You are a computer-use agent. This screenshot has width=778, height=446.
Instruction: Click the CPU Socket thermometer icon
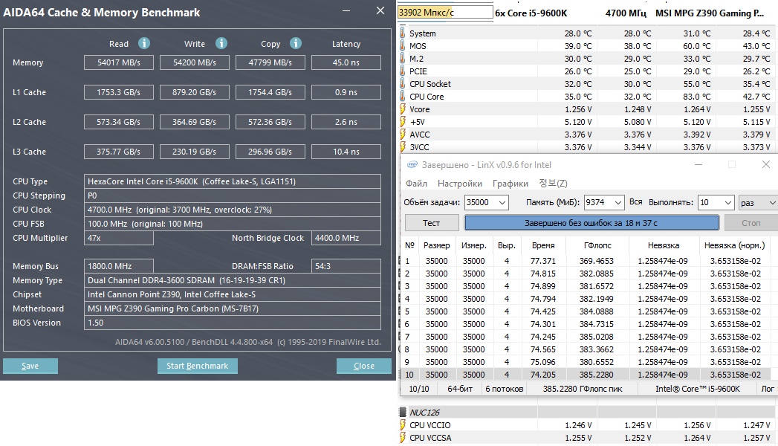[x=403, y=84]
